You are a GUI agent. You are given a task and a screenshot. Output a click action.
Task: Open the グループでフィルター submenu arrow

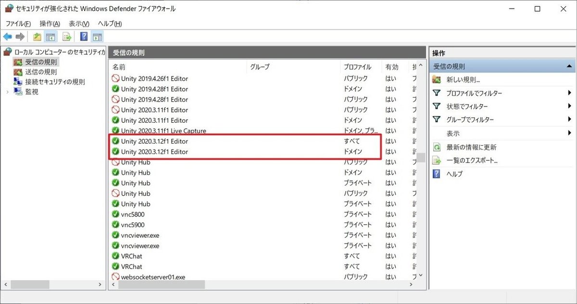point(569,119)
